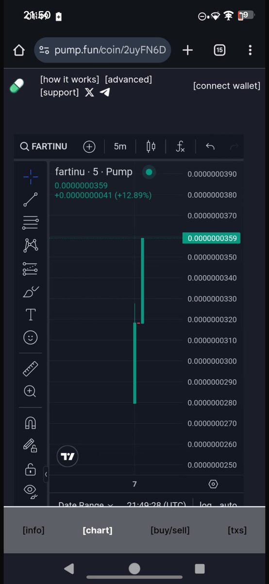Open the support link

coord(59,92)
